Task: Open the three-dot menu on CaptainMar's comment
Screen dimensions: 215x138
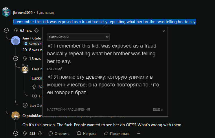Action: (x=138, y=133)
